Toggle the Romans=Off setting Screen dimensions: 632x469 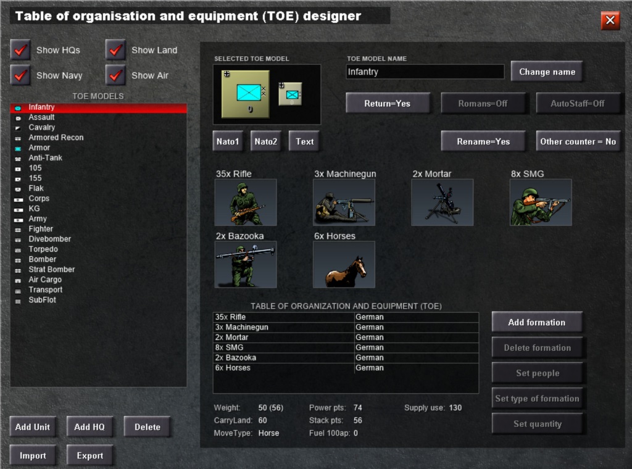pyautogui.click(x=483, y=104)
